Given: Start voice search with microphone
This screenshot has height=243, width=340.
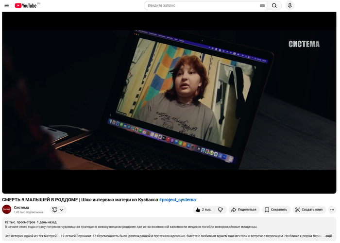Looking at the screenshot, I should pos(290,5).
